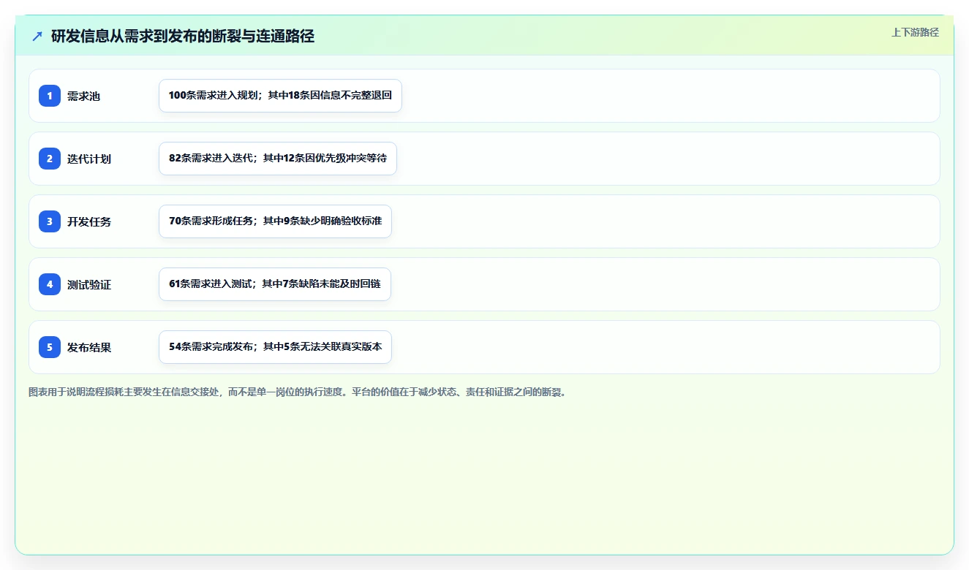Click the step 2 badge for 迭代计划

click(x=50, y=159)
